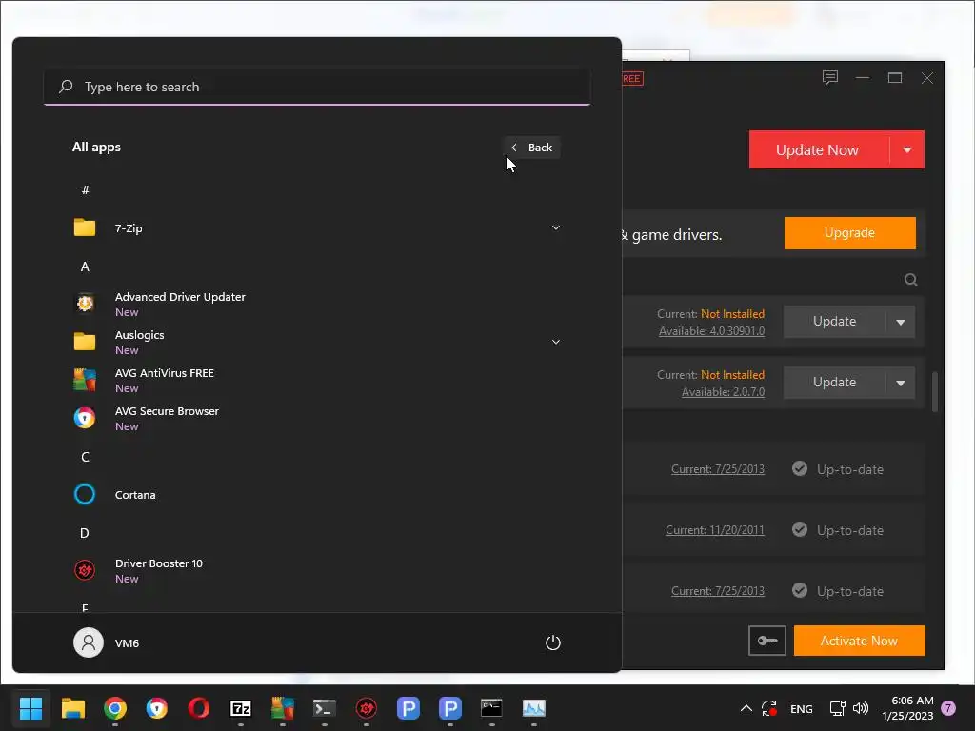Viewport: 975px width, 731px height.
Task: Click the orange Upgrade button
Action: click(x=849, y=233)
